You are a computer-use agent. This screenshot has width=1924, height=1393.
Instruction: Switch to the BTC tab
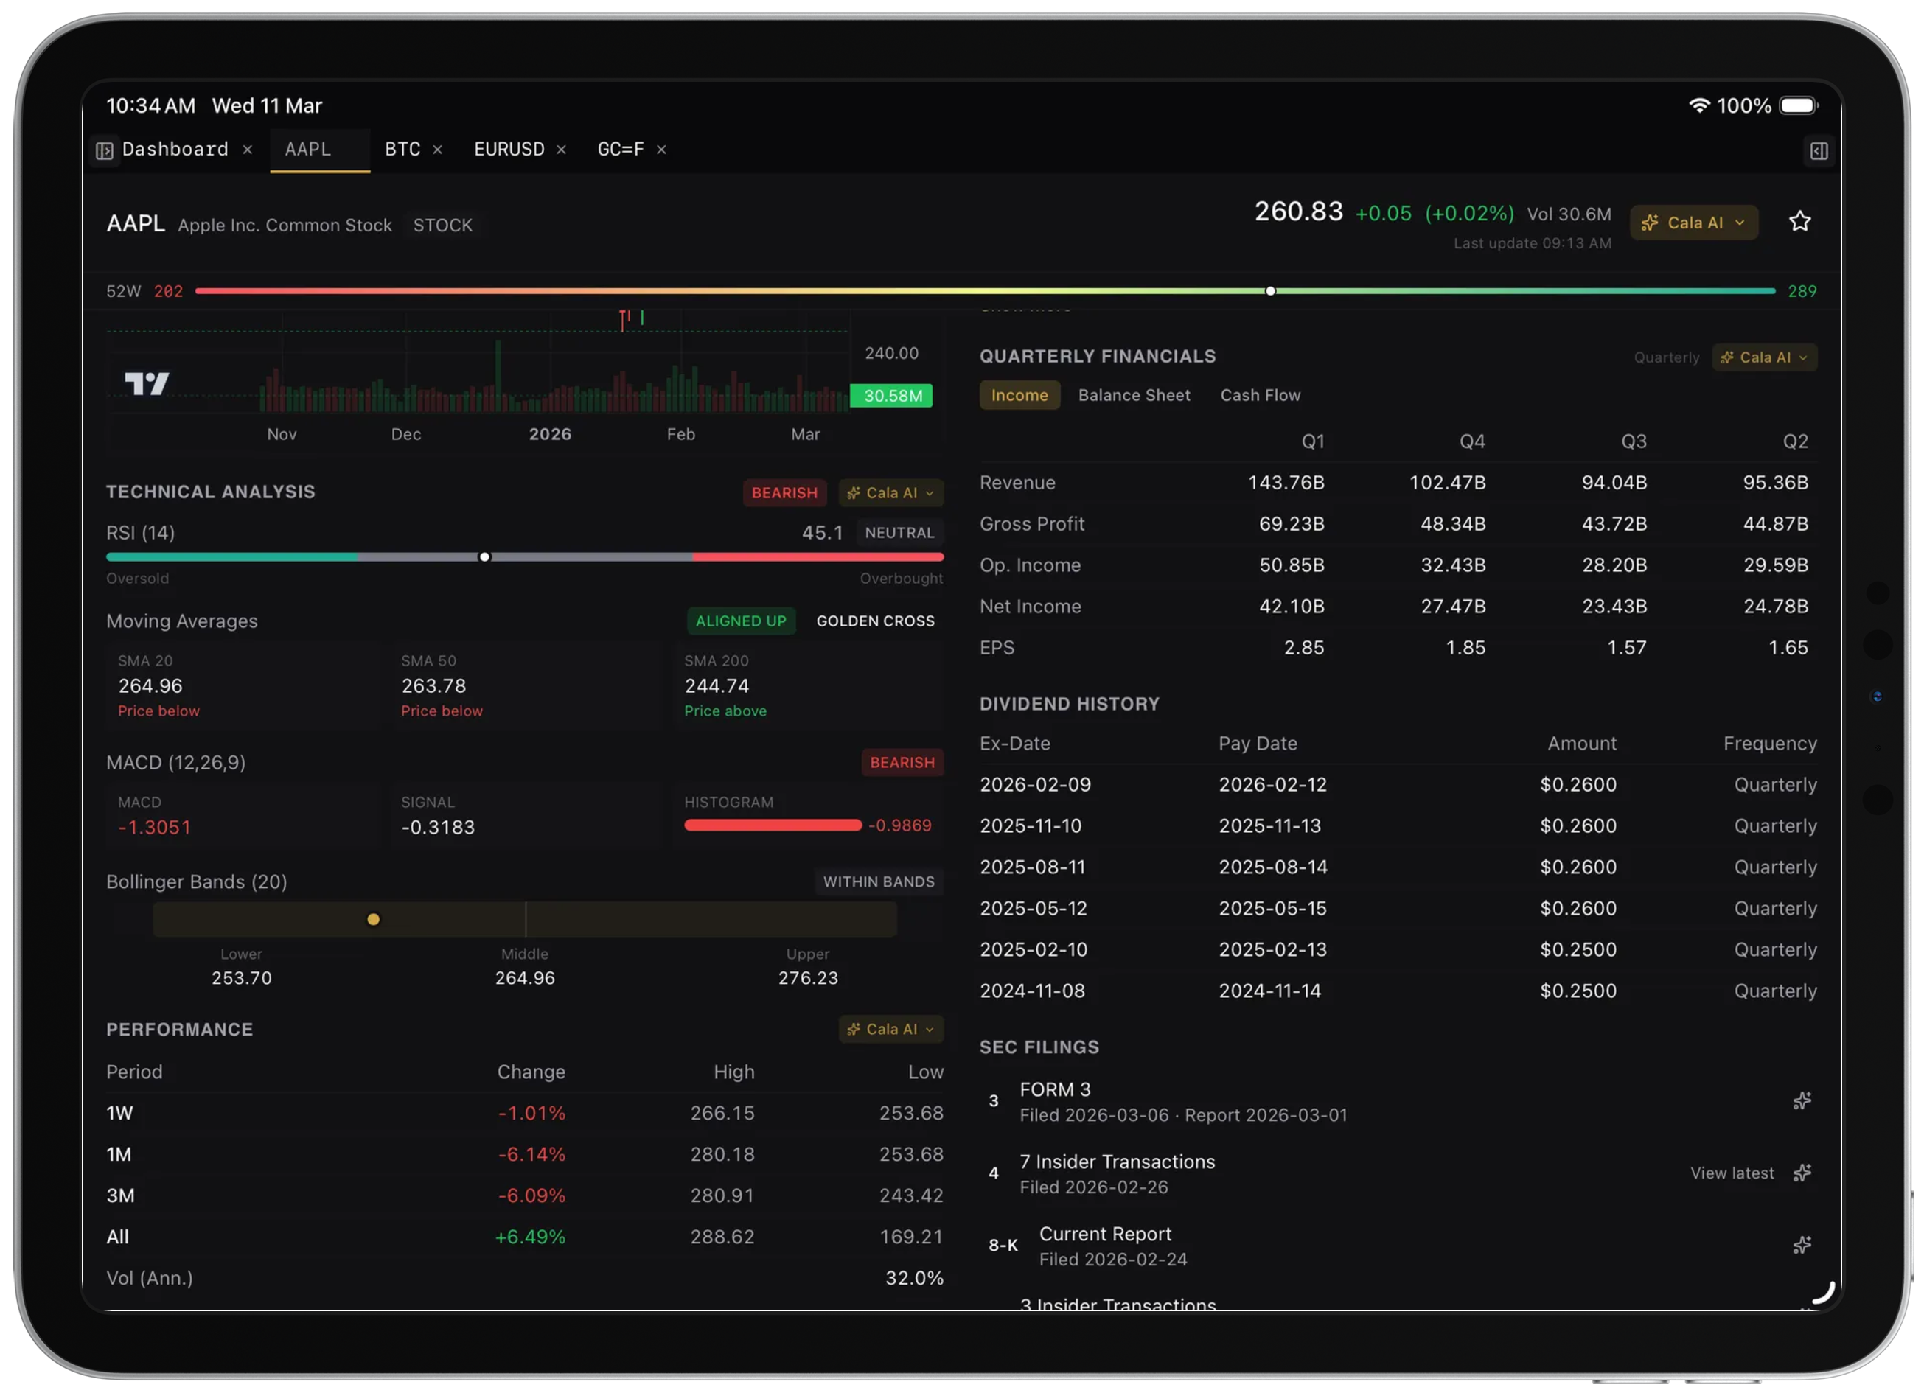click(x=403, y=150)
